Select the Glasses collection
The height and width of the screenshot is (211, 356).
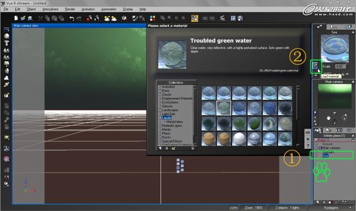(x=167, y=106)
